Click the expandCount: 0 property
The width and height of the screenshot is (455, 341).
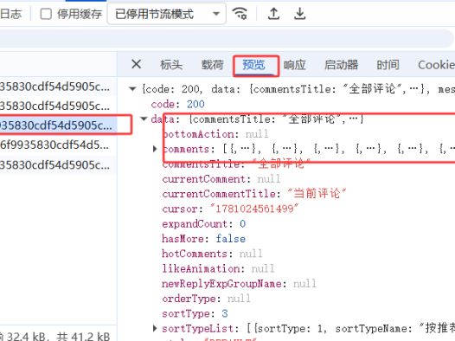(203, 224)
